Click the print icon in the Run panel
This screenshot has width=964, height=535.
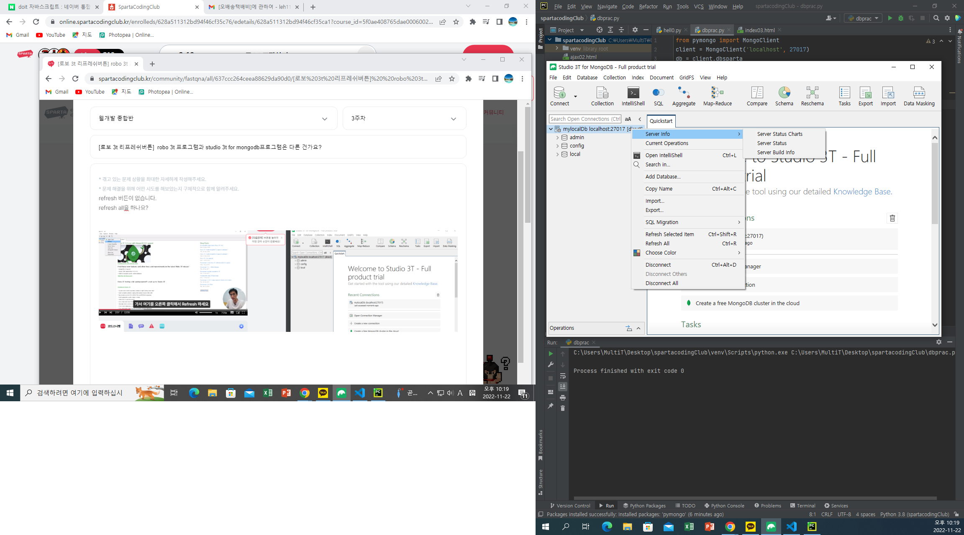[x=563, y=397]
